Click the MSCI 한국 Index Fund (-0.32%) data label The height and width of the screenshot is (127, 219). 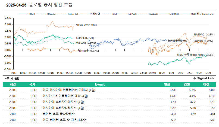pyautogui.click(x=196, y=55)
